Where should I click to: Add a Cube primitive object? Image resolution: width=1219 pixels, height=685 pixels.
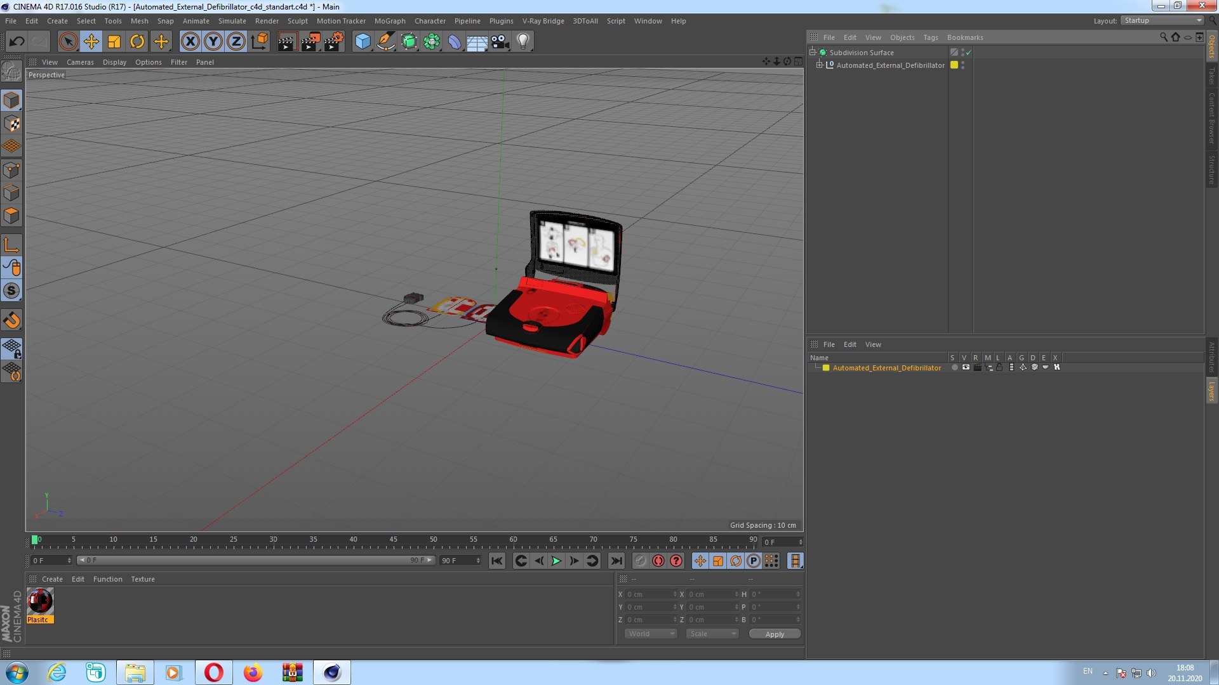[x=363, y=42]
